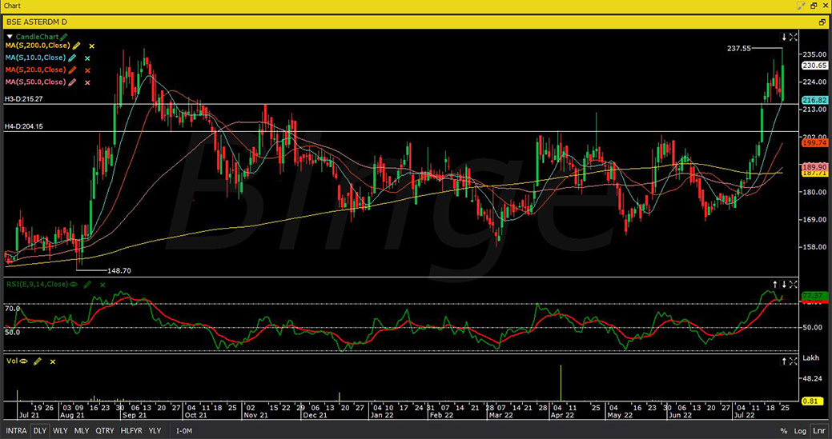Image resolution: width=832 pixels, height=439 pixels.
Task: Remove the MA(S,50.0,Close) indicator using its X
Action: pyautogui.click(x=87, y=82)
